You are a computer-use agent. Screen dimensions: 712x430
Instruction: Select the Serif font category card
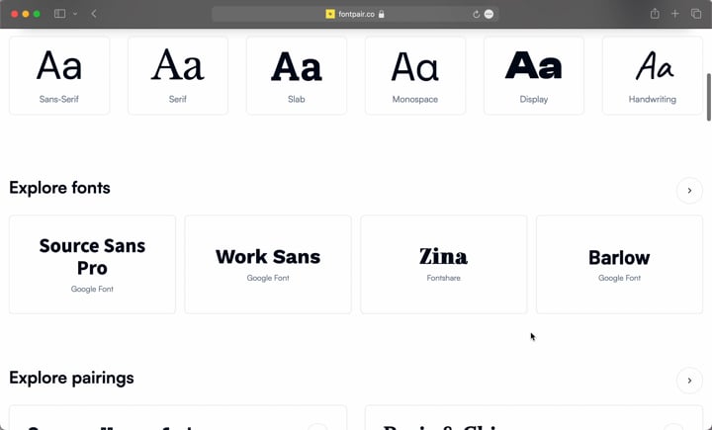178,75
